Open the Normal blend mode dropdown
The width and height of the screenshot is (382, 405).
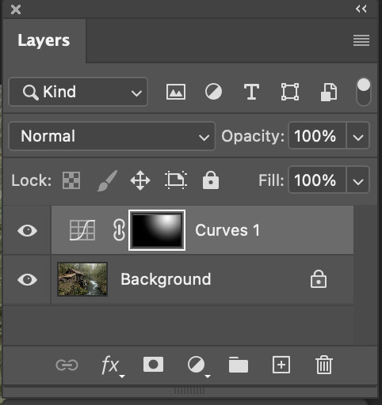tap(112, 136)
